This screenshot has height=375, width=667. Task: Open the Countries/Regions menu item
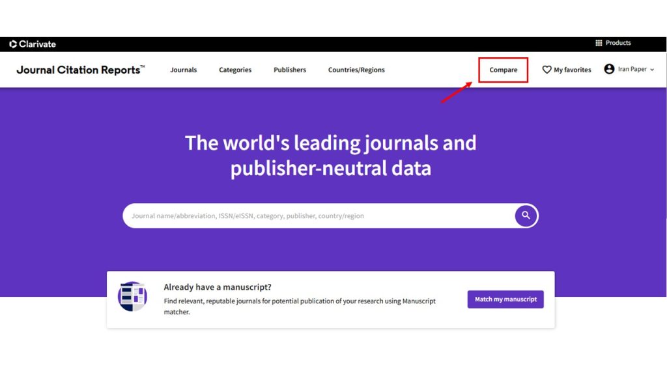pos(356,70)
